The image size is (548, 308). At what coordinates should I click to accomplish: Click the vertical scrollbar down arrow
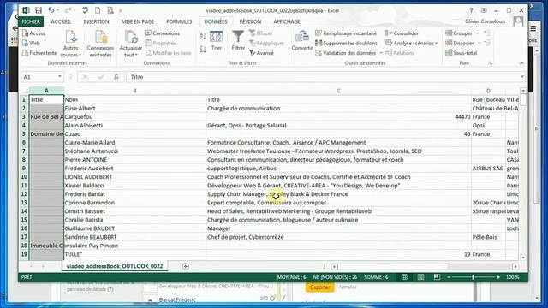coord(523,258)
